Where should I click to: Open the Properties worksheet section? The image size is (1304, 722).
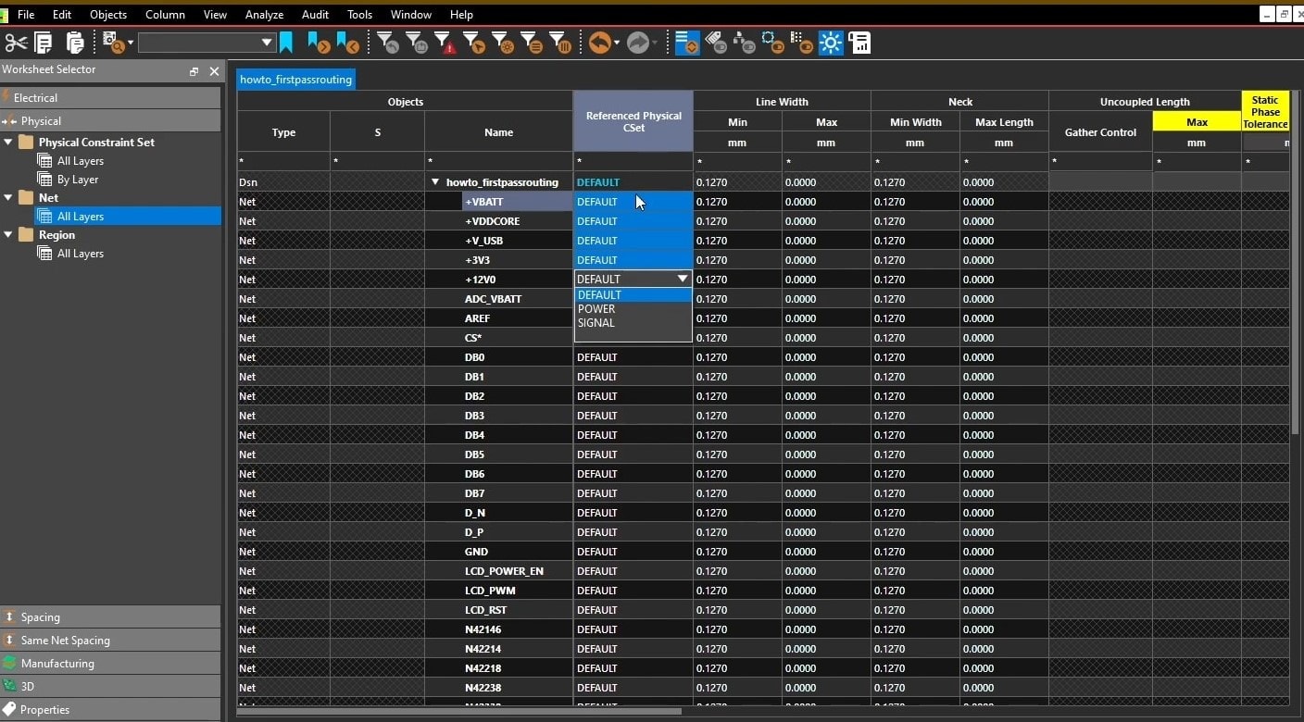point(110,709)
